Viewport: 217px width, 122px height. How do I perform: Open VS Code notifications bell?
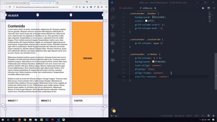point(213,116)
